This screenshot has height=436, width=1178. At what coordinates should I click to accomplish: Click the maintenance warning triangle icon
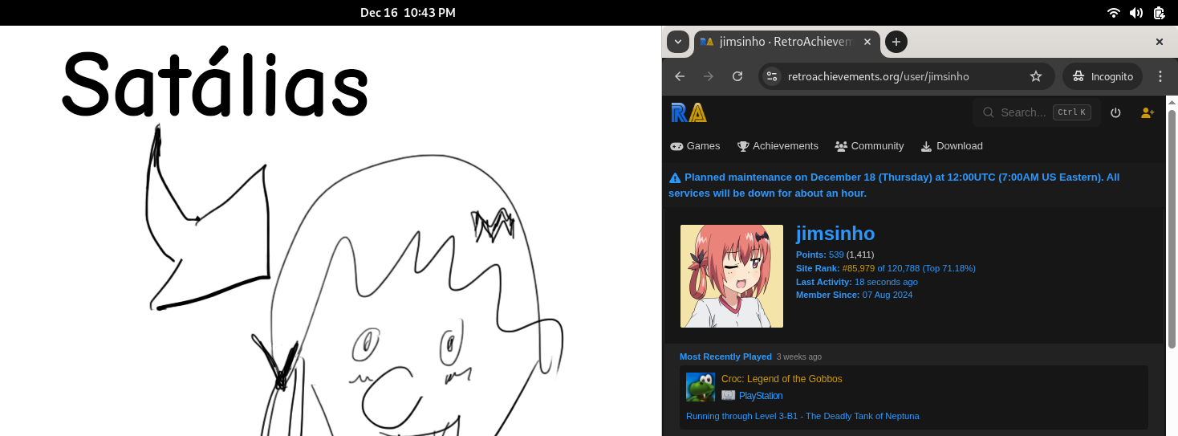click(x=675, y=177)
